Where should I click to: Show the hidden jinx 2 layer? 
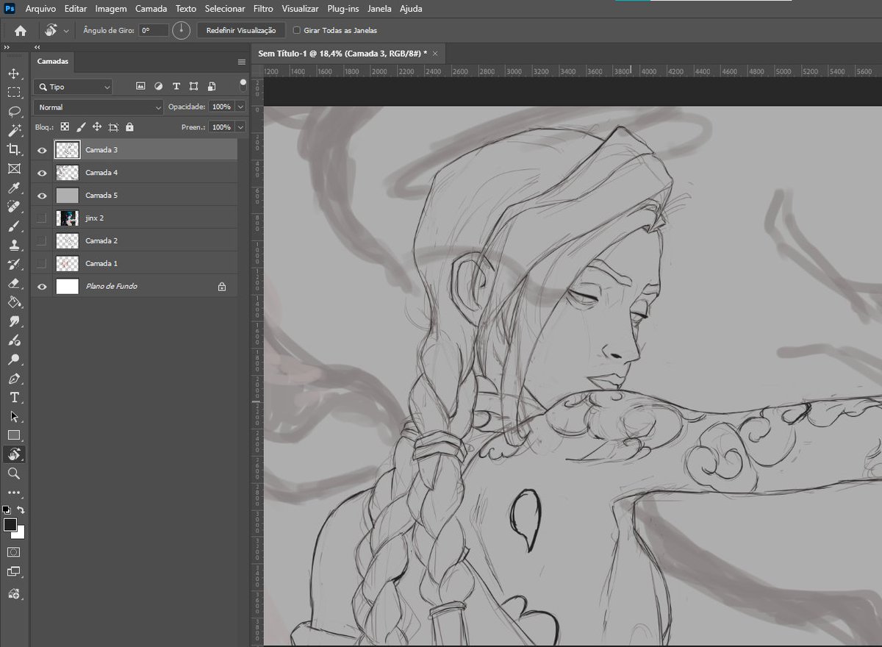point(42,218)
